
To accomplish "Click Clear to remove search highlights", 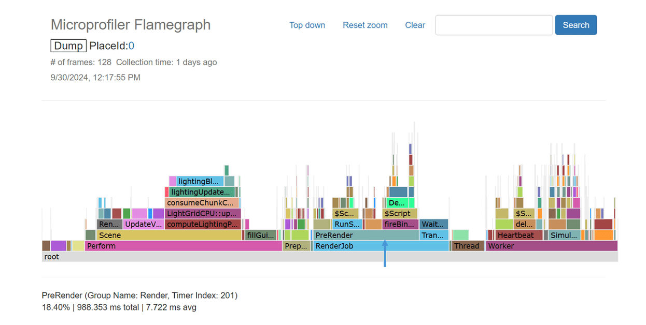I will [x=415, y=25].
